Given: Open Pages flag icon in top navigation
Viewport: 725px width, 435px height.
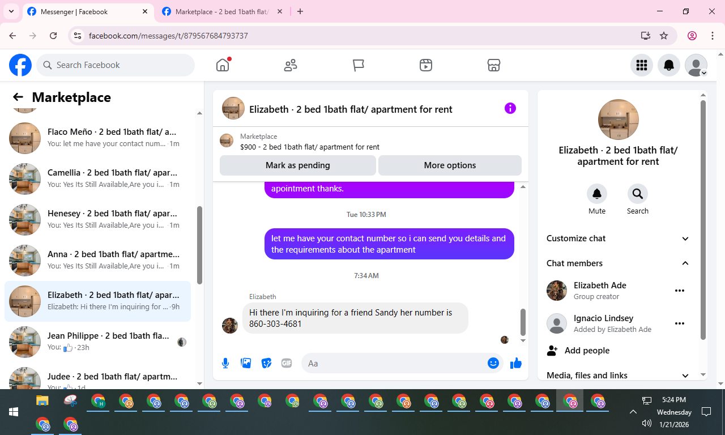Looking at the screenshot, I should coord(359,65).
